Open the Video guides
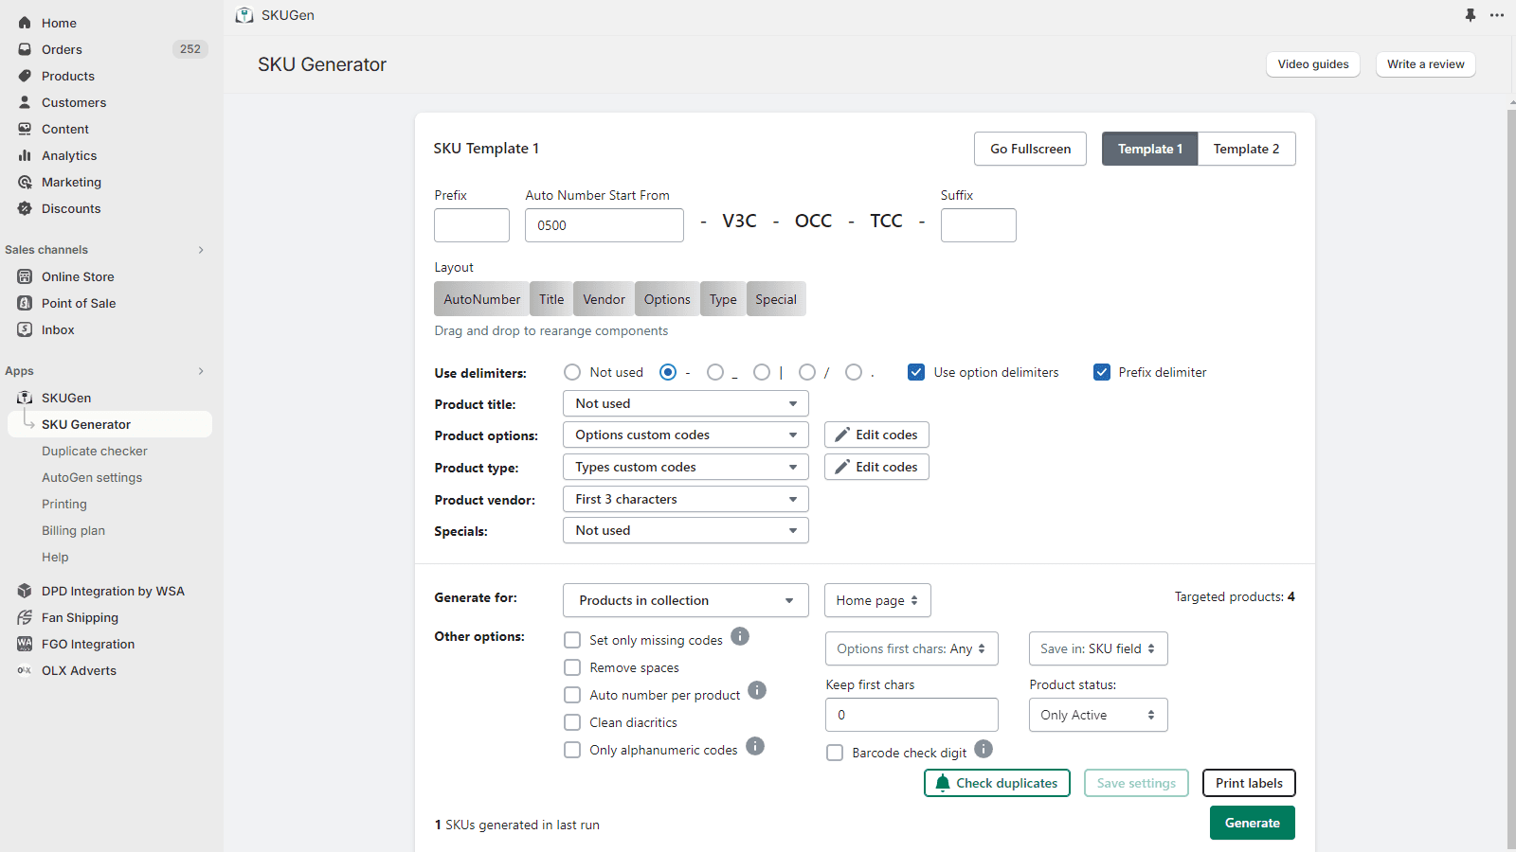 [x=1312, y=64]
